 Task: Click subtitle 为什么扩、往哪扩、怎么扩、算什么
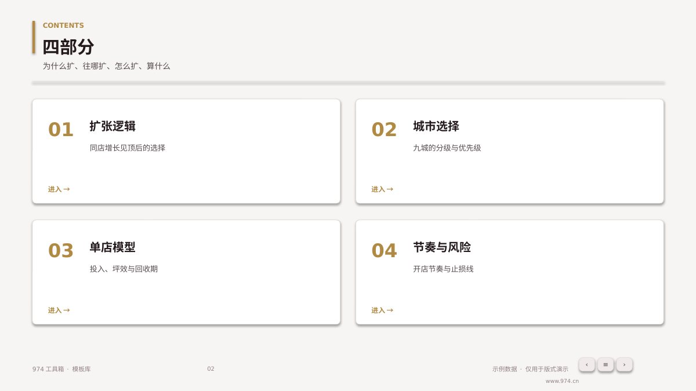(x=106, y=66)
